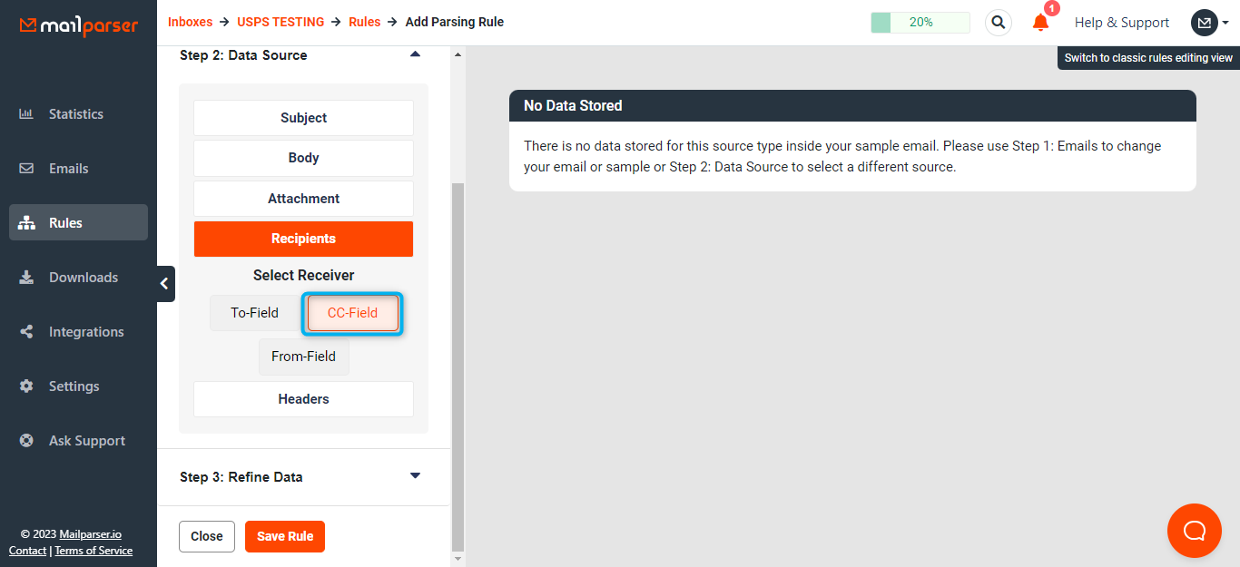Deselect the highlighted CC-Field option
1240x567 pixels.
tap(352, 313)
